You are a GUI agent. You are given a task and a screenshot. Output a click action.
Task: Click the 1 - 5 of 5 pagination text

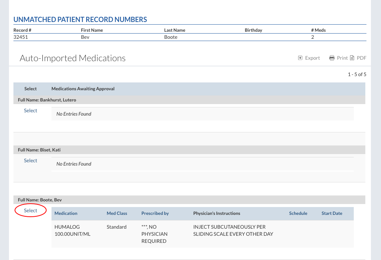pos(357,74)
